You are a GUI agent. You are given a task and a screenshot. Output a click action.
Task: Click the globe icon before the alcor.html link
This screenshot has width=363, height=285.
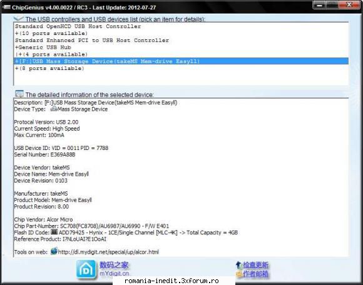54,251
